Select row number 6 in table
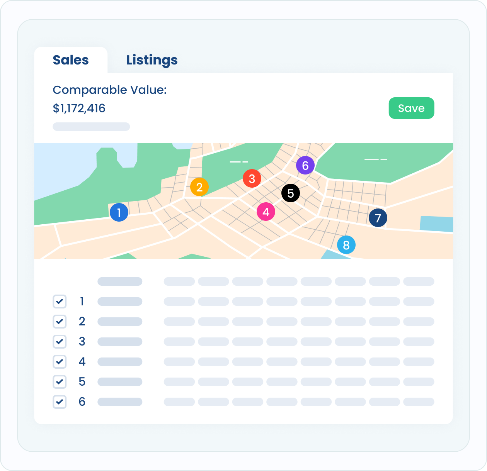 [82, 402]
